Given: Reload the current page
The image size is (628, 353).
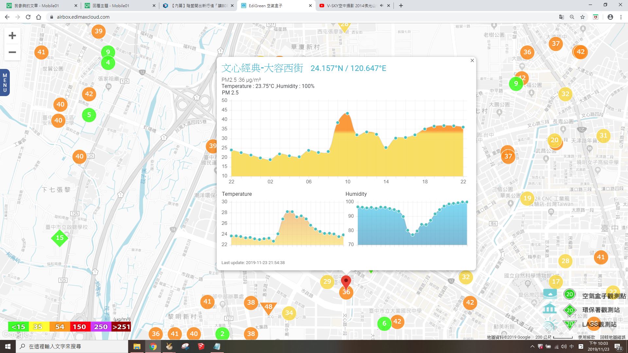Looking at the screenshot, I should [28, 17].
